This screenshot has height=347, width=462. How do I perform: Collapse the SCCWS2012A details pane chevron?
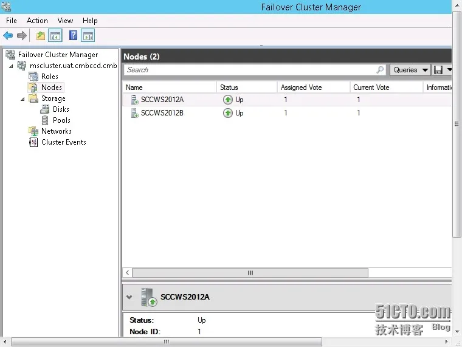[129, 297]
